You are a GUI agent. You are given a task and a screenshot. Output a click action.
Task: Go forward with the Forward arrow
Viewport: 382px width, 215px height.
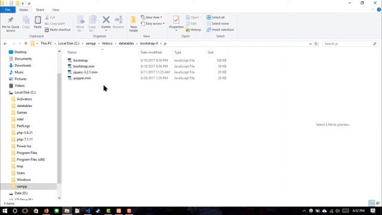coord(13,44)
